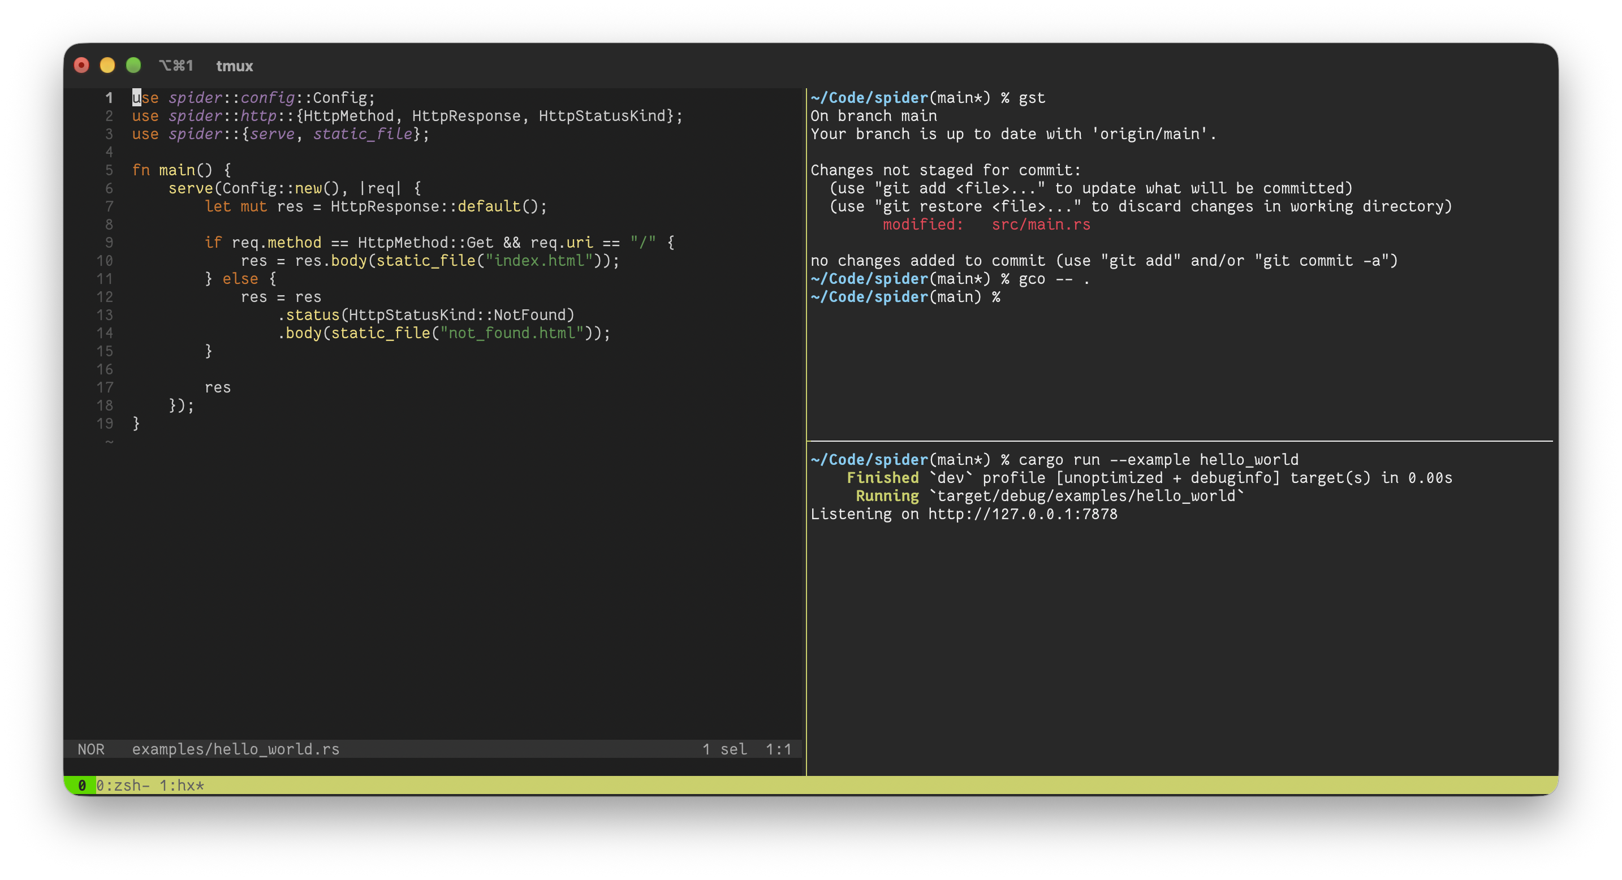The width and height of the screenshot is (1622, 880).
Task: Click line number 19 in the gutter
Action: pos(105,424)
